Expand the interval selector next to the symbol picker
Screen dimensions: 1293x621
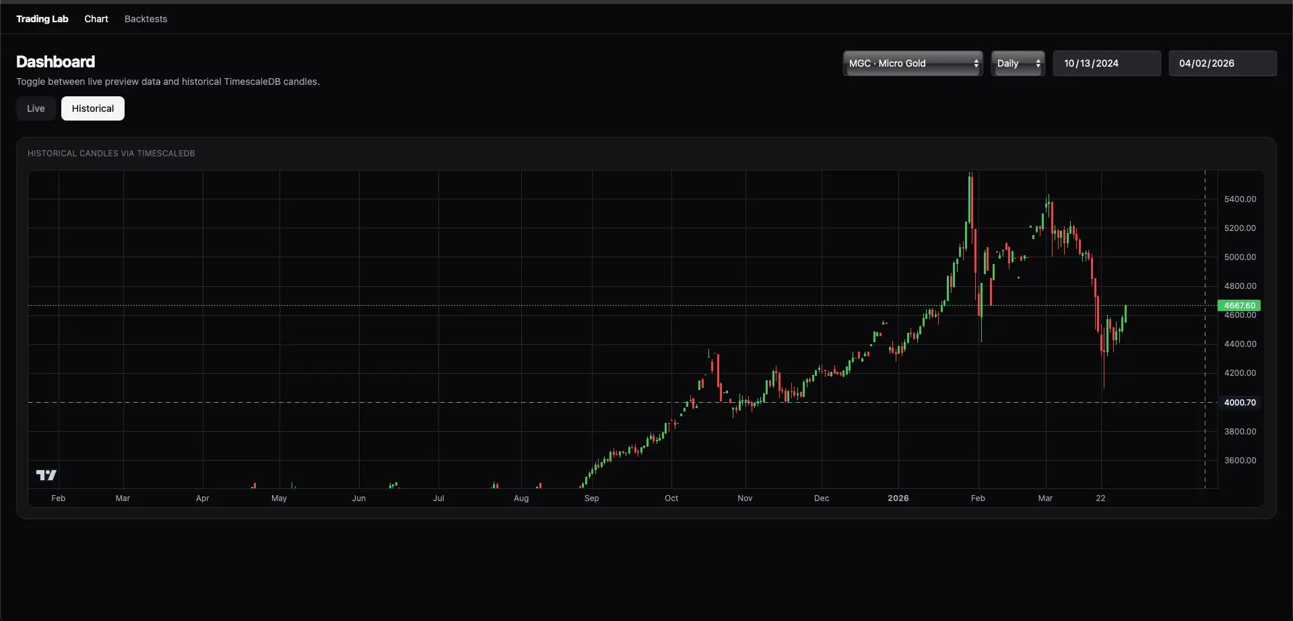tap(1018, 63)
